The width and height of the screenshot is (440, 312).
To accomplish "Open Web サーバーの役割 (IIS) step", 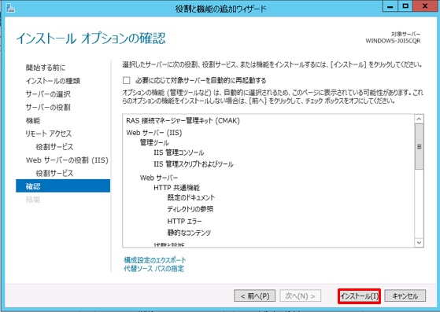I will [x=67, y=160].
